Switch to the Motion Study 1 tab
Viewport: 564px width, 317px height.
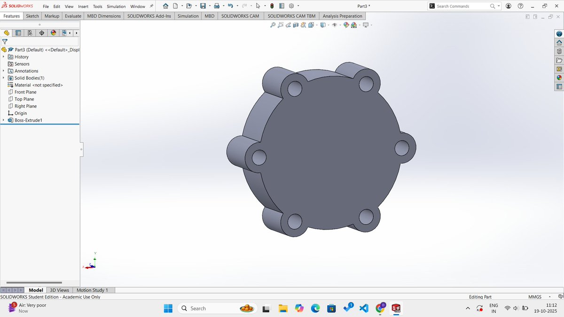point(92,290)
